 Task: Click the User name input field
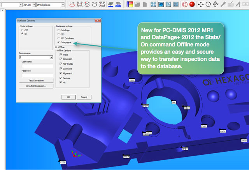pos(37,66)
